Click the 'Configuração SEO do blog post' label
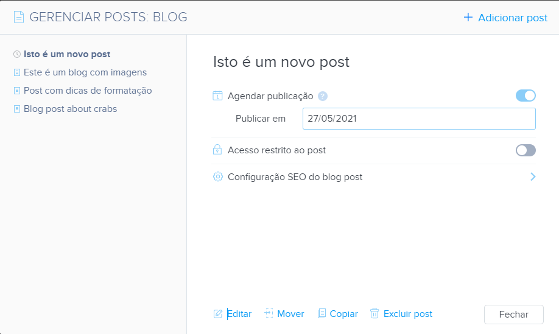559x334 pixels. [x=295, y=177]
